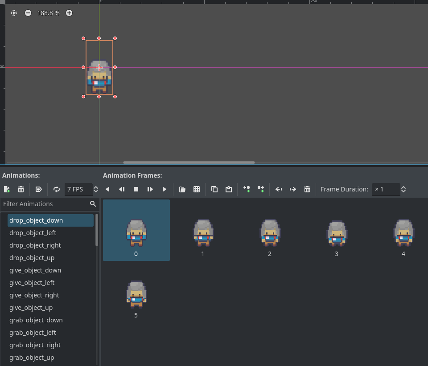Select the grab_object_up animation

[x=32, y=358]
